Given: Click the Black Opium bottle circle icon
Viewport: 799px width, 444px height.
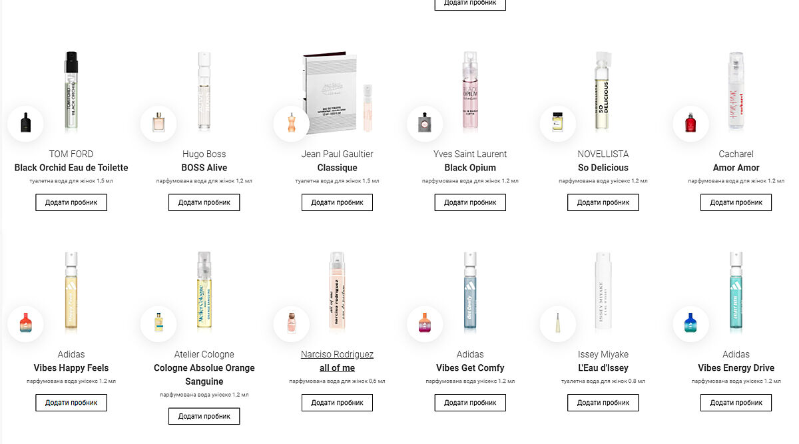Looking at the screenshot, I should pyautogui.click(x=425, y=123).
